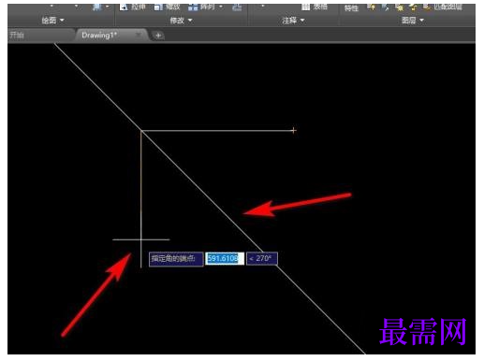Open the hatch icon dropdown in 绘图 panel
This screenshot has height=361, width=484.
(x=108, y=7)
